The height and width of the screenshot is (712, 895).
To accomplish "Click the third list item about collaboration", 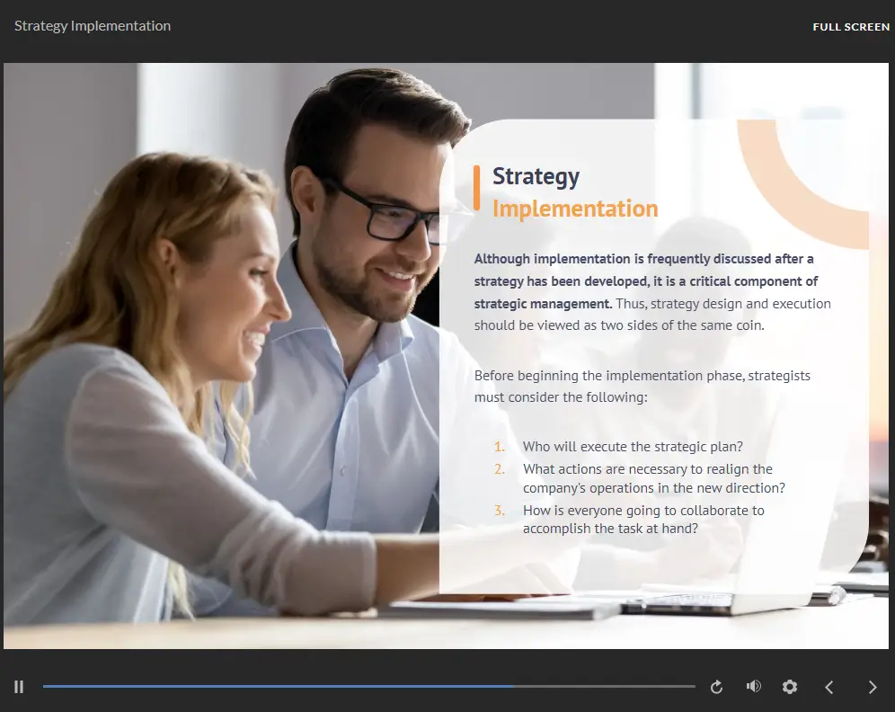I will click(x=642, y=520).
